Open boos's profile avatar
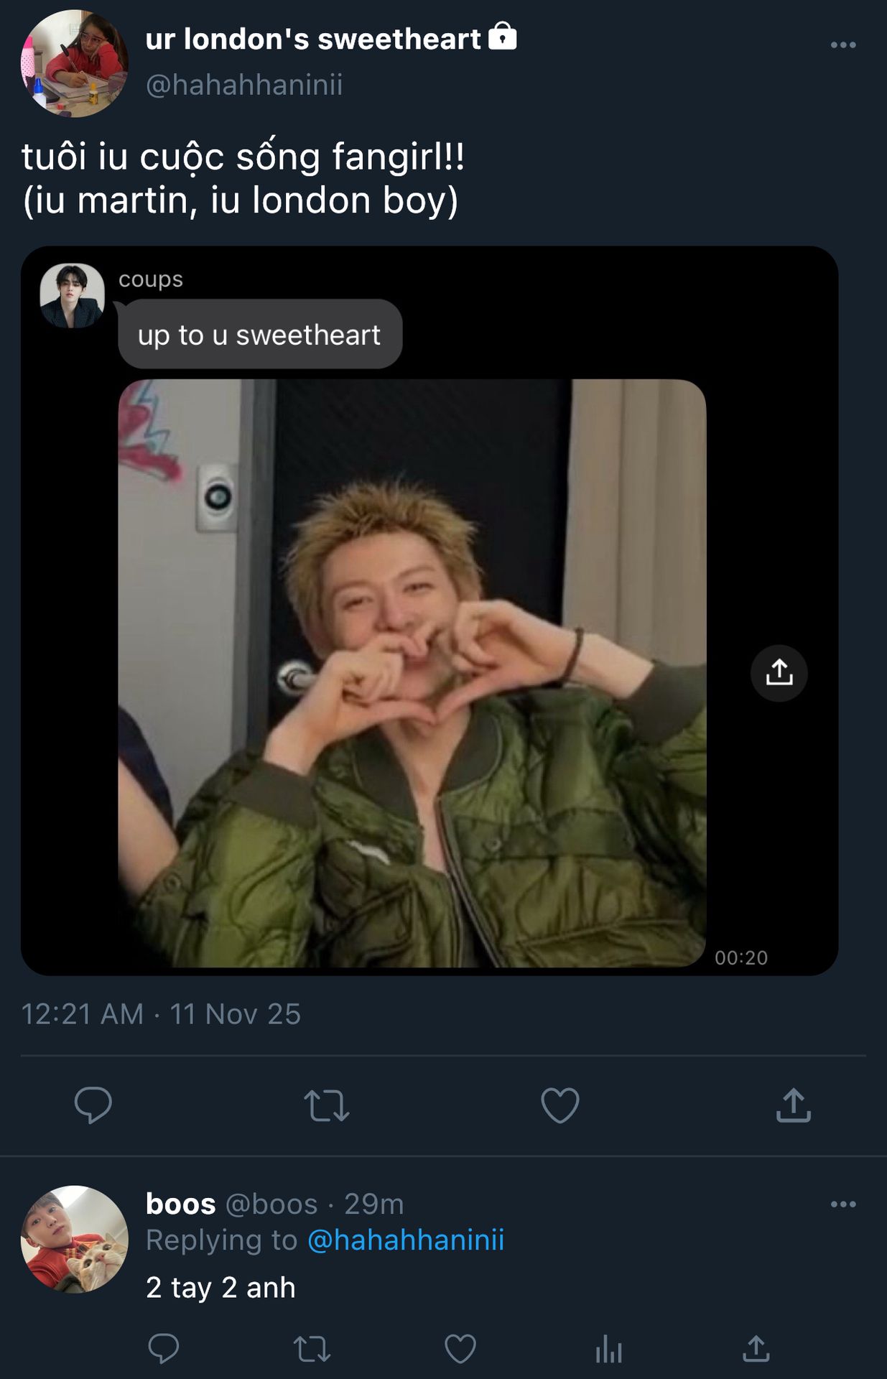Image resolution: width=887 pixels, height=1379 pixels. 74,1239
